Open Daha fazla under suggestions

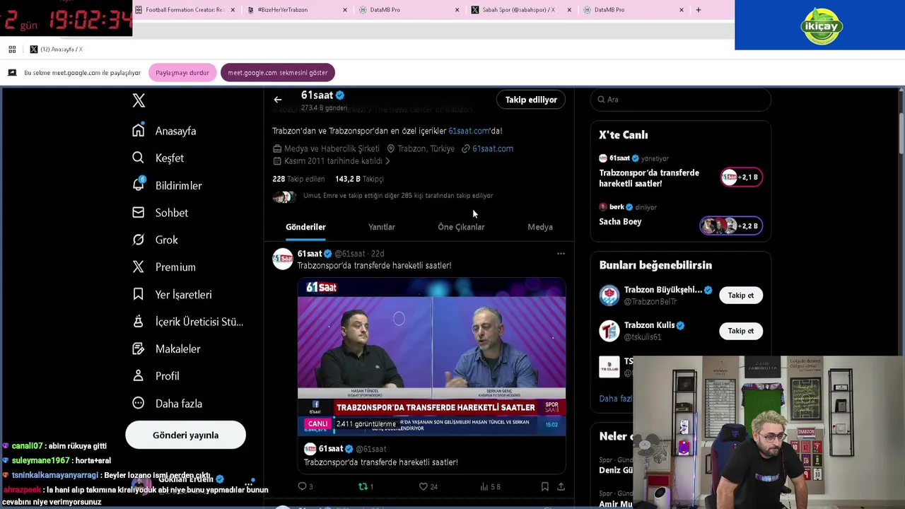click(x=616, y=398)
